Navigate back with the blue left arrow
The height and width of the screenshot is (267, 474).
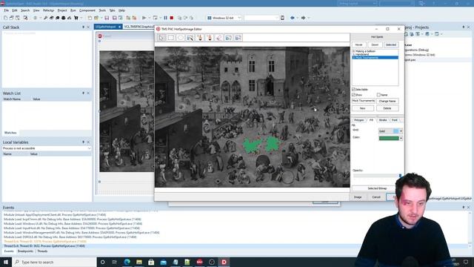tap(292, 18)
